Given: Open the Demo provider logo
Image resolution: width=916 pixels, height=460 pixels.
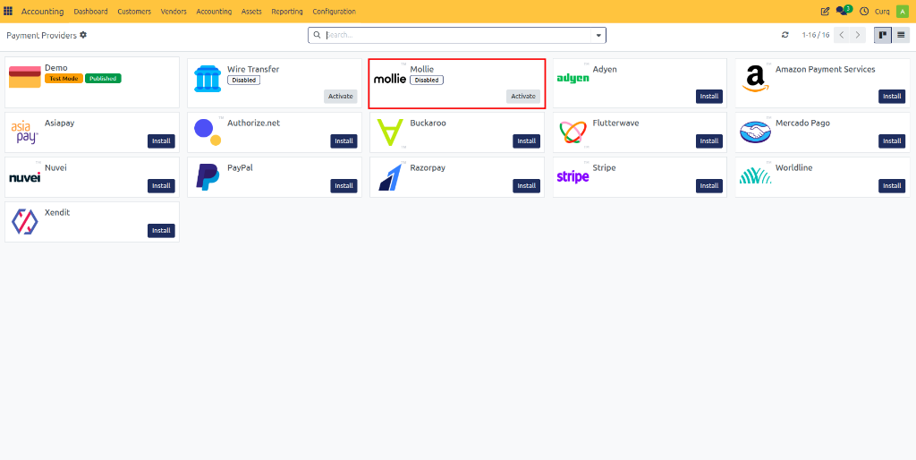Looking at the screenshot, I should [25, 77].
